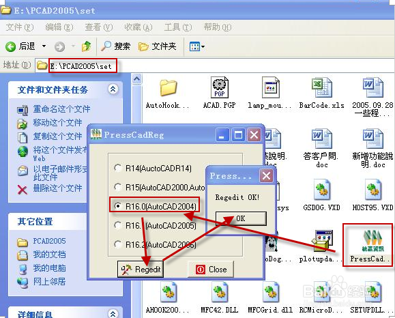Close the PressCadReg window
Screen dimensions: 395x318
click(254, 135)
